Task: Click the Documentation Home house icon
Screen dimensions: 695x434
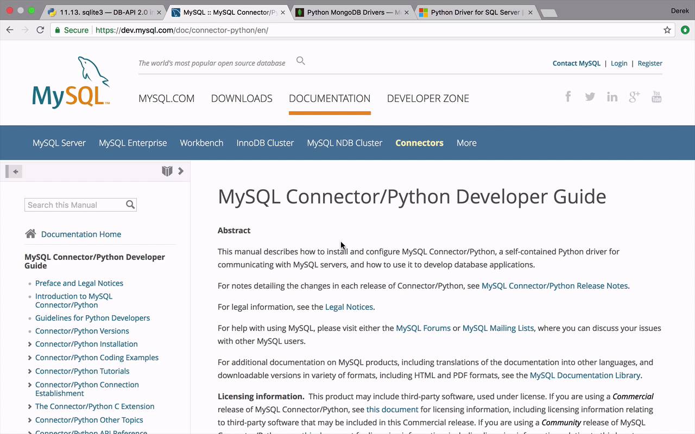Action: click(30, 234)
